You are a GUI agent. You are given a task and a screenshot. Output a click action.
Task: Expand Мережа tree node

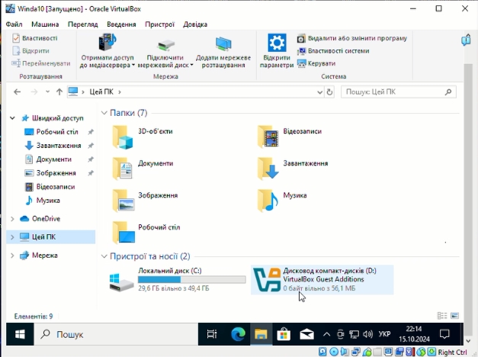point(12,256)
